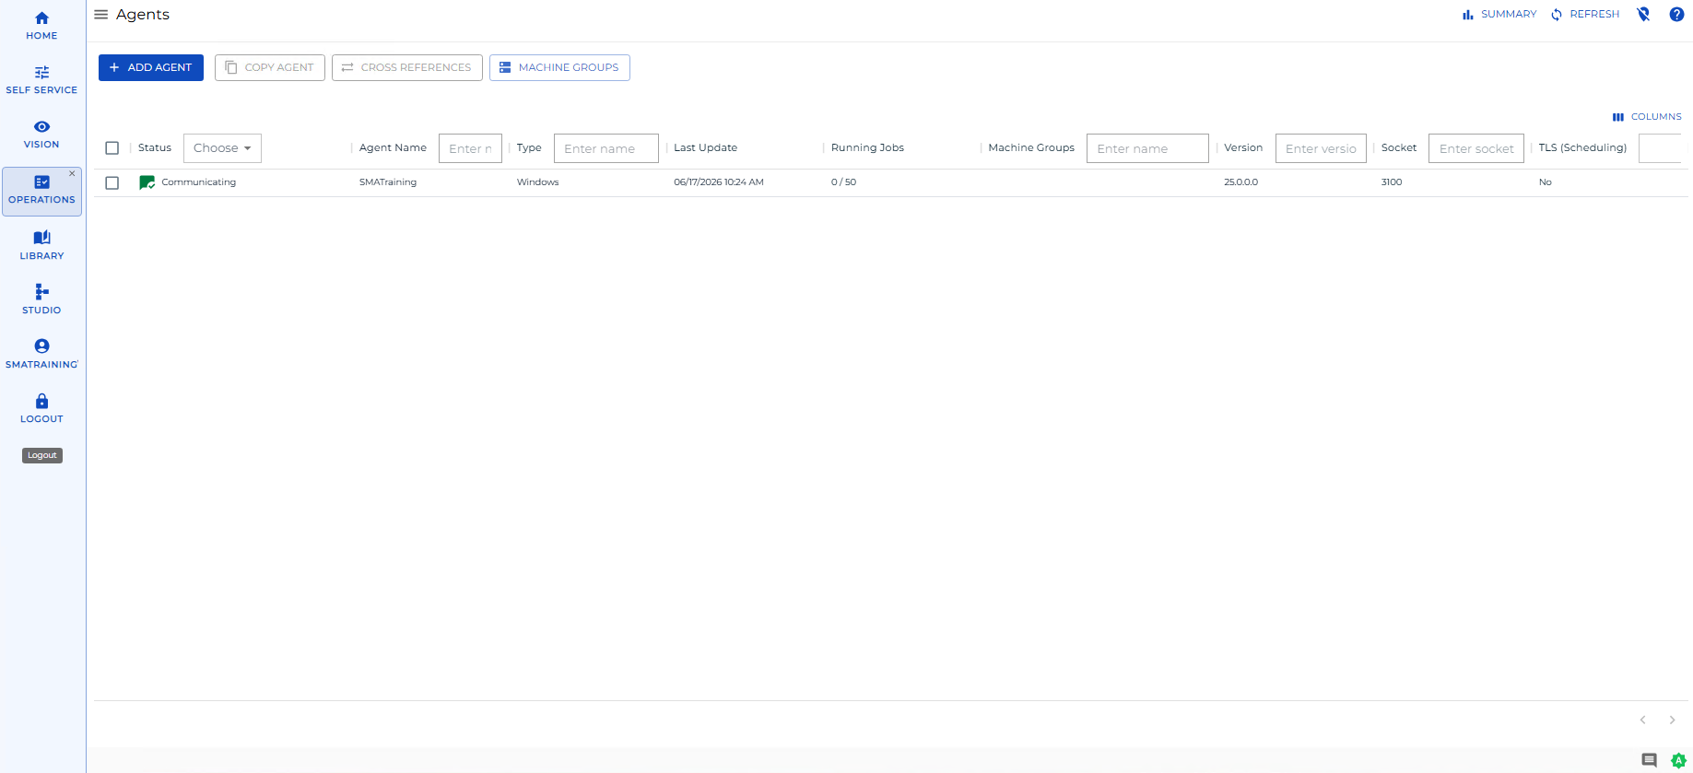This screenshot has width=1693, height=773.
Task: Click the Logout lock icon
Action: 41,401
